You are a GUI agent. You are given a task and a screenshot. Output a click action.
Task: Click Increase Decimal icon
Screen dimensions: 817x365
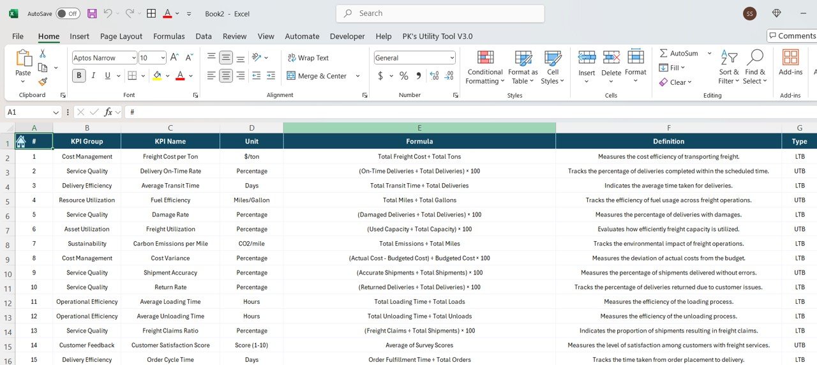click(435, 76)
